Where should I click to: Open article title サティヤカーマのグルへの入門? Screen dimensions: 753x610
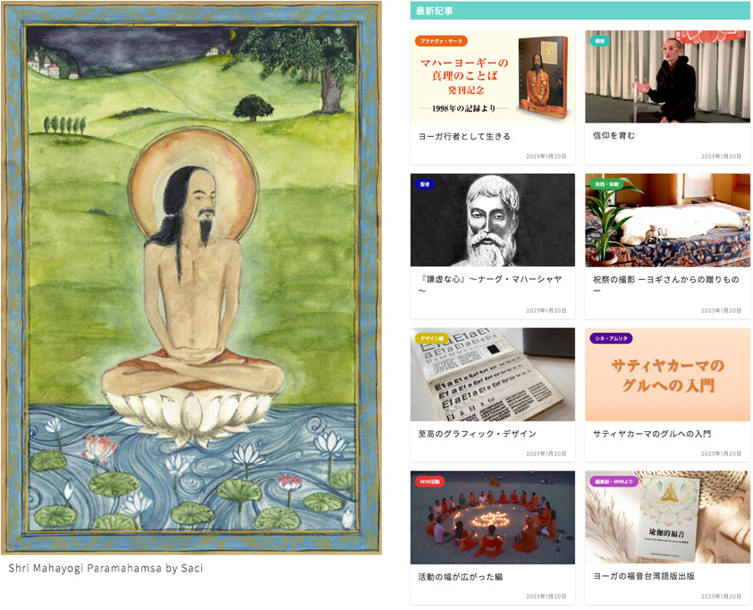pyautogui.click(x=652, y=434)
